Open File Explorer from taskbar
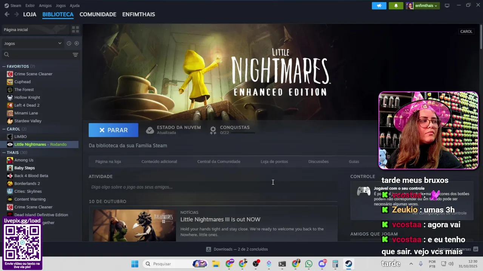Image resolution: width=483 pixels, height=271 pixels. pyautogui.click(x=215, y=264)
